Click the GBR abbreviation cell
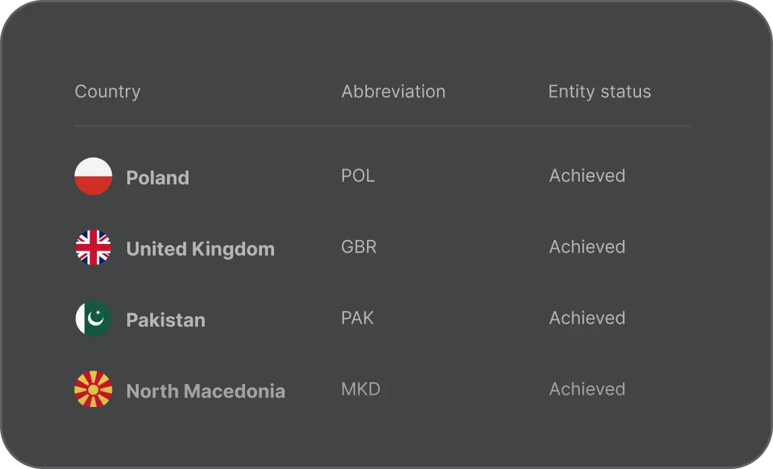This screenshot has width=773, height=469. [x=359, y=247]
